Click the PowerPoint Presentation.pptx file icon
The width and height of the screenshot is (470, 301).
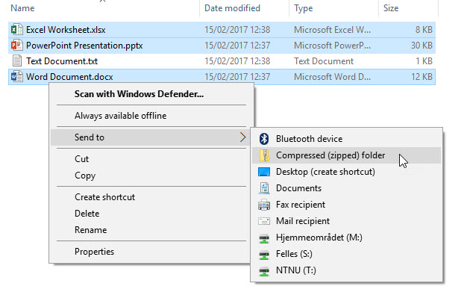tap(16, 46)
